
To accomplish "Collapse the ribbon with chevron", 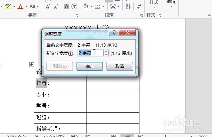I will (x=209, y=15).
